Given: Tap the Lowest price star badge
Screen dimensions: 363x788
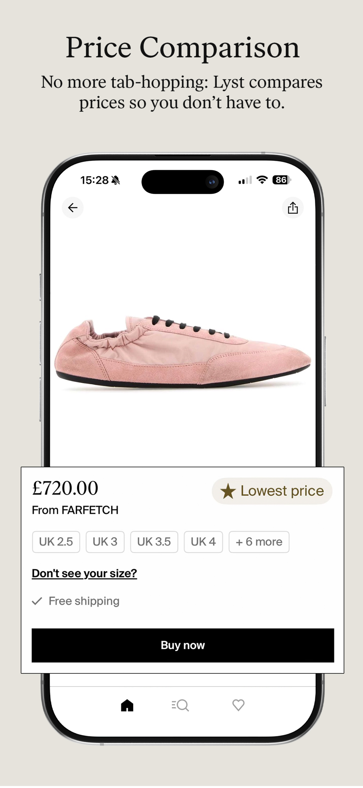Looking at the screenshot, I should click(272, 491).
